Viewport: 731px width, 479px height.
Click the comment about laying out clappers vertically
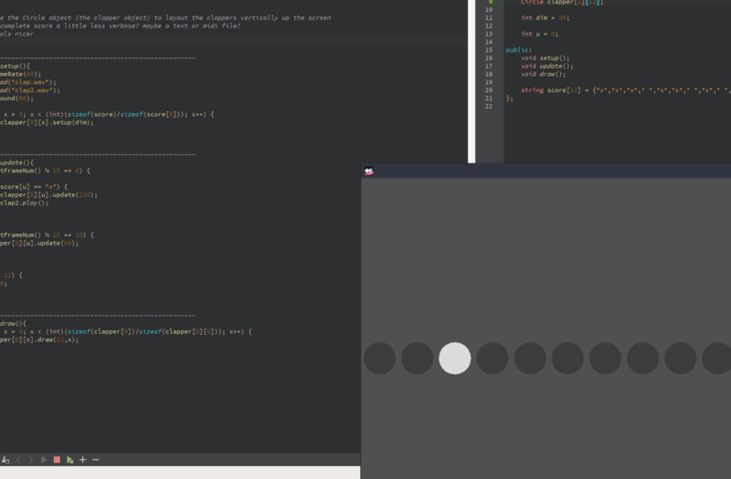point(165,17)
